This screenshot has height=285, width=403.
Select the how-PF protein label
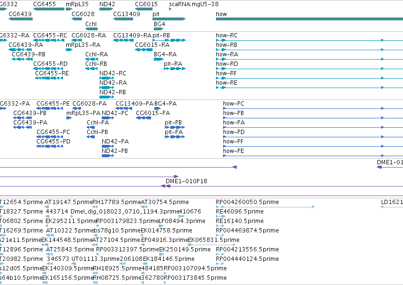pos(233,142)
